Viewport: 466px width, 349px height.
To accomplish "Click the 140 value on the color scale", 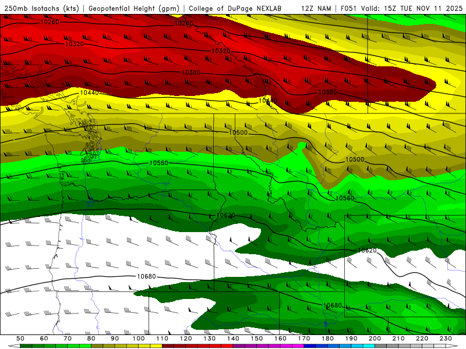I will (234, 339).
